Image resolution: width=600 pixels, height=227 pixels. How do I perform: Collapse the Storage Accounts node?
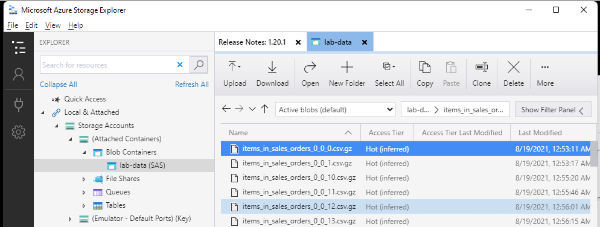click(57, 126)
